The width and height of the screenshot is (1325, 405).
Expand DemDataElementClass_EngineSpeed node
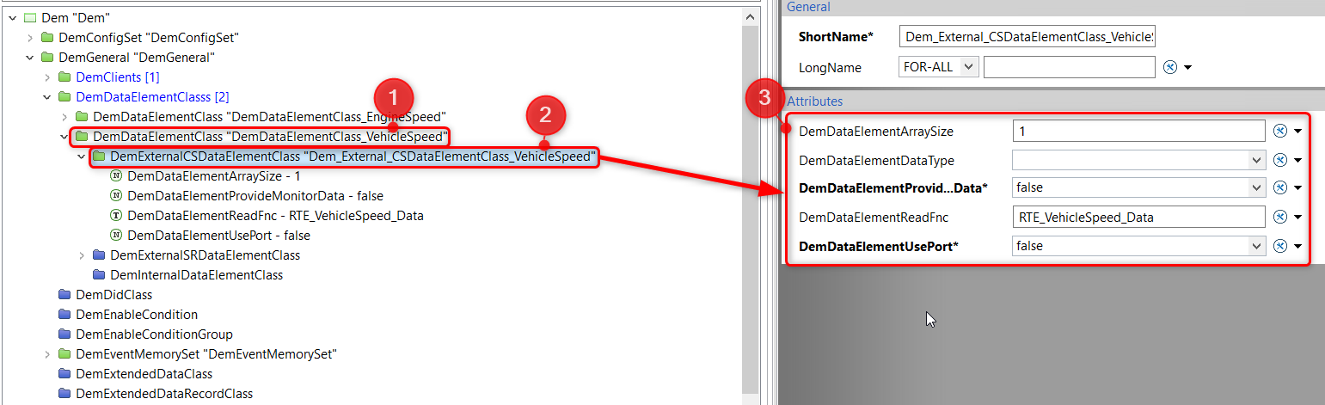64,116
